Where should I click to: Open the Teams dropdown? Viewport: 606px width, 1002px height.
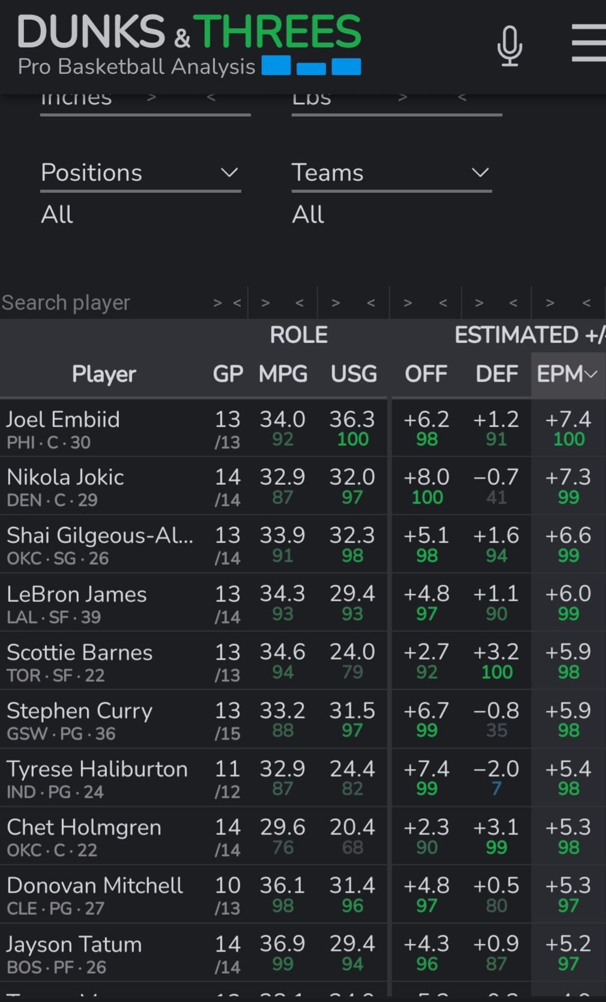(391, 173)
